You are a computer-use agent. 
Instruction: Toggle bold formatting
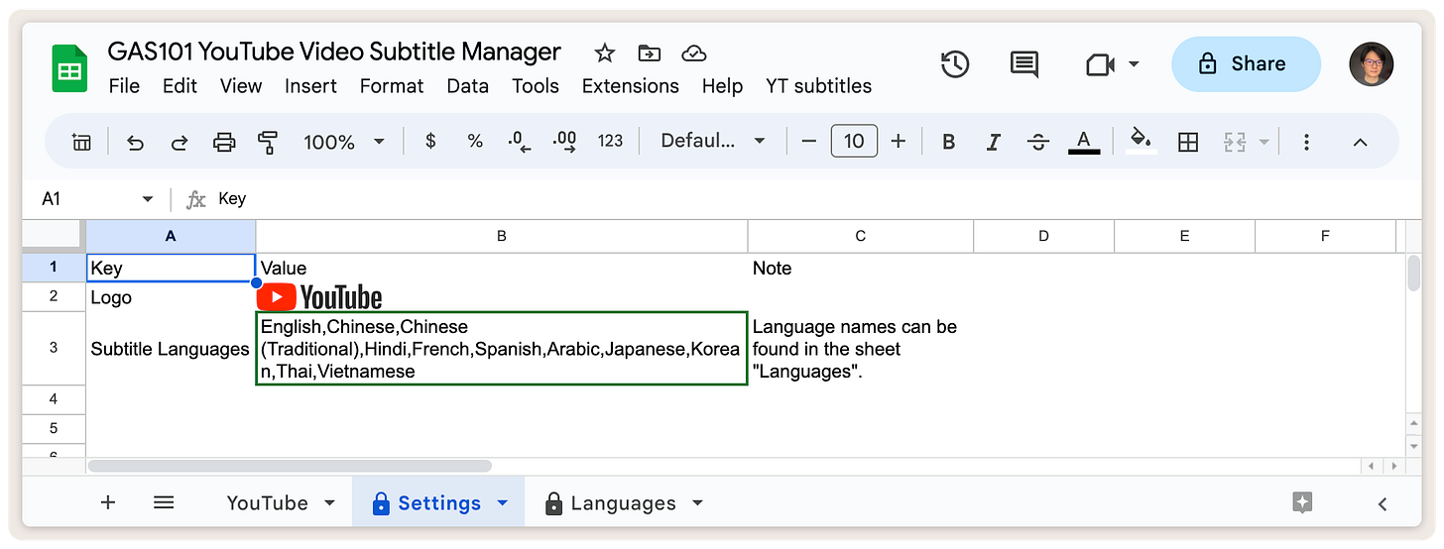tap(948, 142)
